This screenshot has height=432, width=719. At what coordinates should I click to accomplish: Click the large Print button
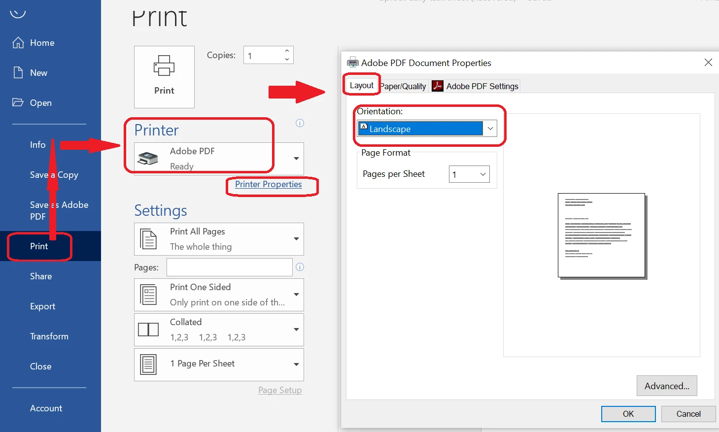pyautogui.click(x=164, y=77)
